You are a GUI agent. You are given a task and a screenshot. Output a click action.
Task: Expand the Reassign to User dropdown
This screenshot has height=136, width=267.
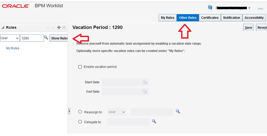[x=117, y=112]
